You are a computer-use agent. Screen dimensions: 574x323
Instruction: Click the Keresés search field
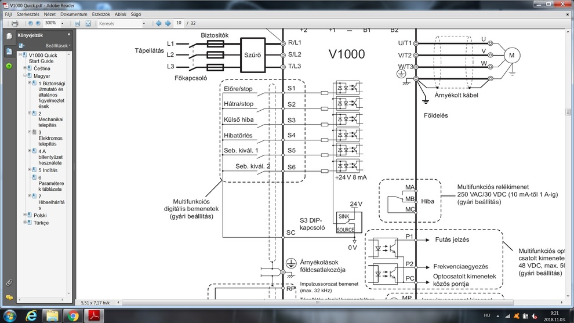click(x=119, y=24)
